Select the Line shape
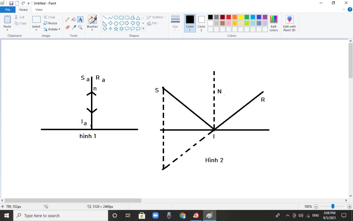This screenshot has width=353, height=221. [105, 18]
